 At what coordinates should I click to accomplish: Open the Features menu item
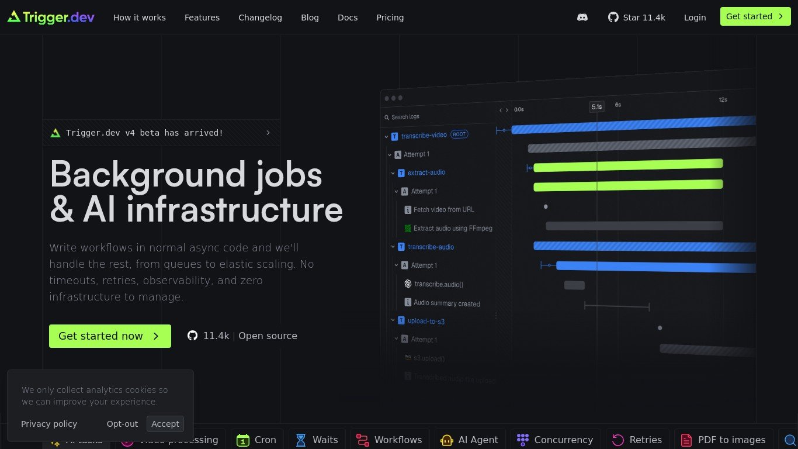(202, 18)
